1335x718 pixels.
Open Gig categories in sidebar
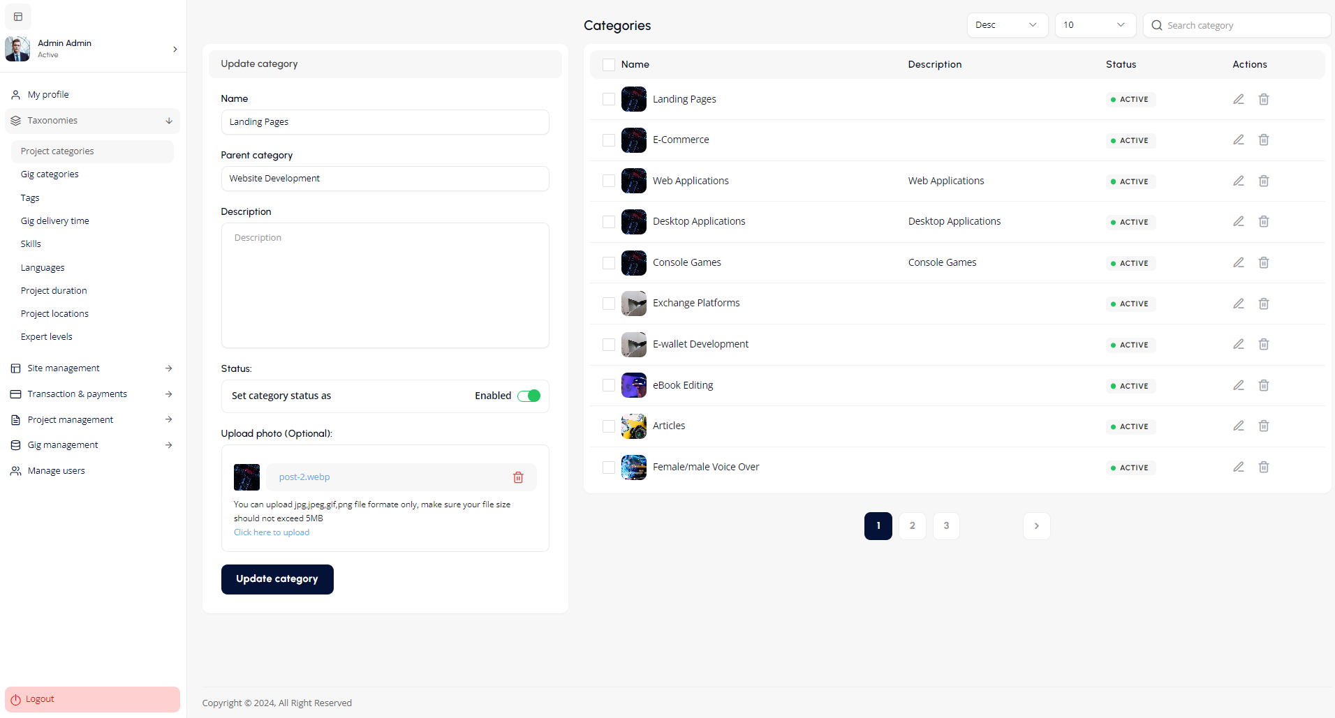point(50,174)
